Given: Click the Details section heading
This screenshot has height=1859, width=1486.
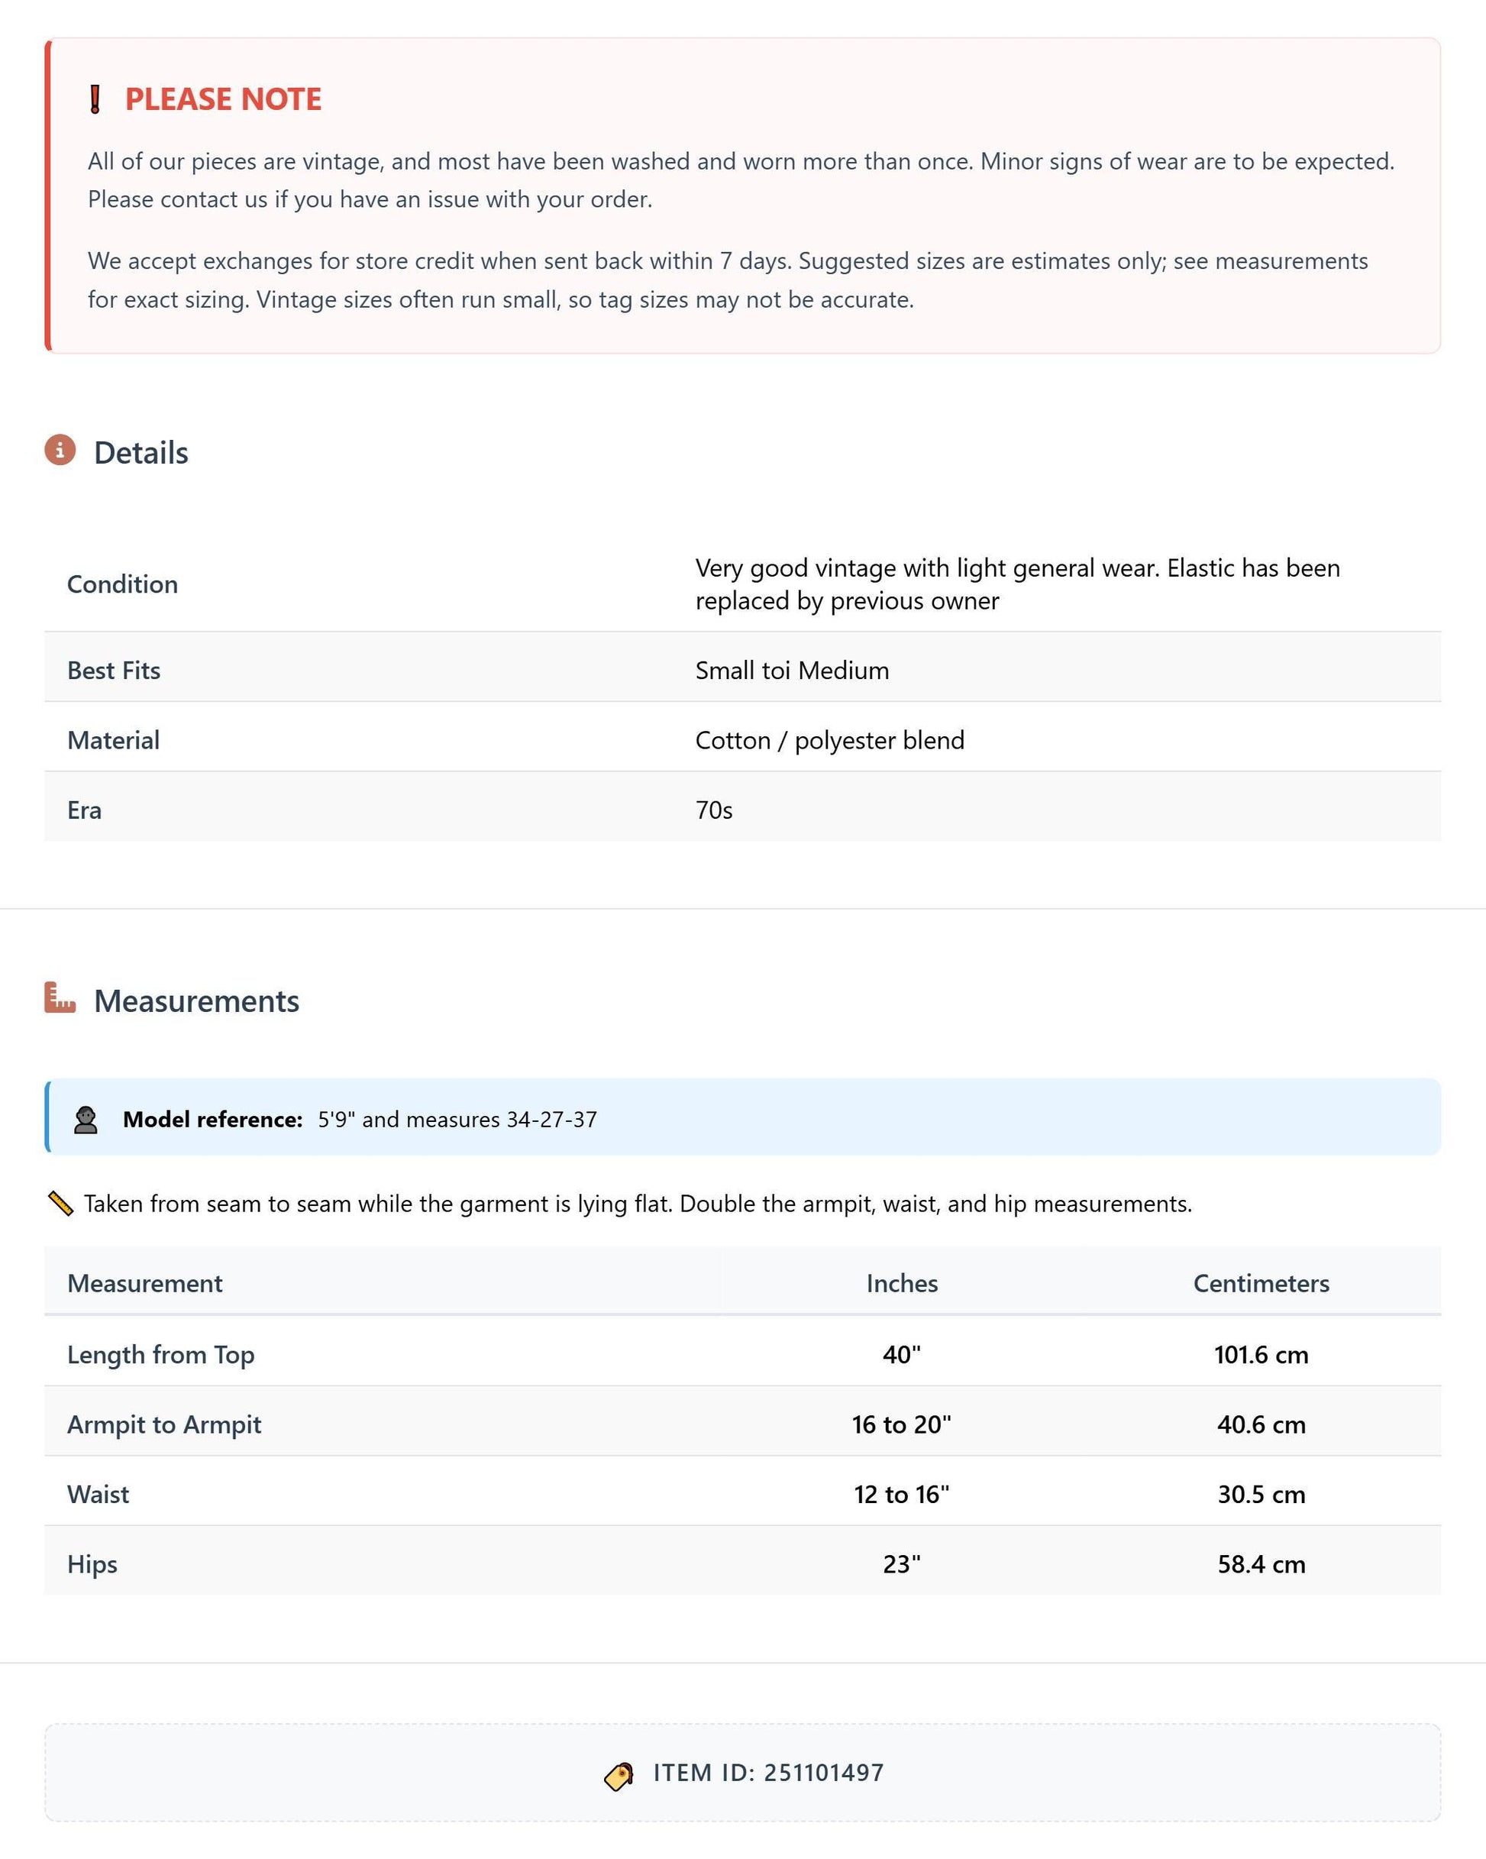Looking at the screenshot, I should [141, 453].
